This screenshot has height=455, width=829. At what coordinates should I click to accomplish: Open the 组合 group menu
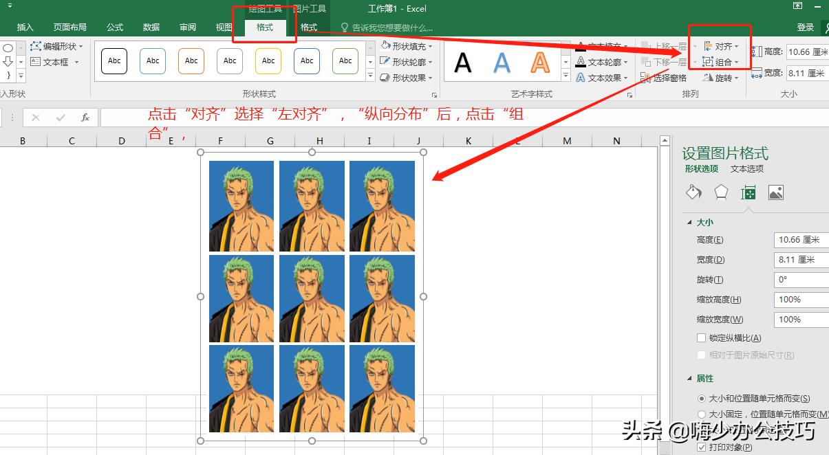pos(721,62)
